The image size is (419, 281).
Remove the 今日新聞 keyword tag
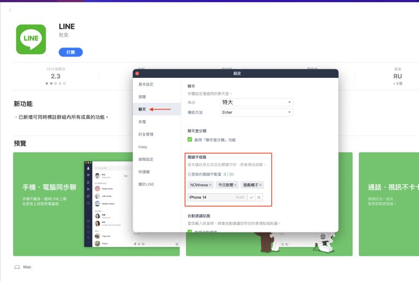[x=235, y=185]
